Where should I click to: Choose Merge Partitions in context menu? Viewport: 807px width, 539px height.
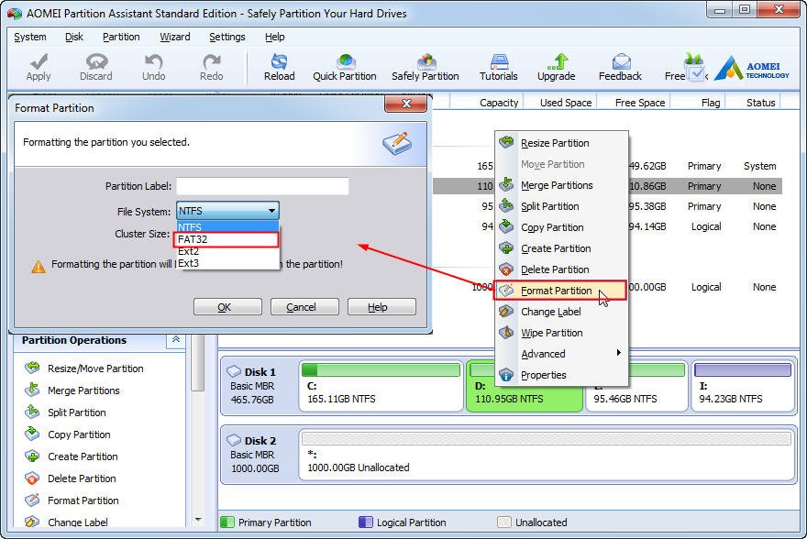[561, 185]
